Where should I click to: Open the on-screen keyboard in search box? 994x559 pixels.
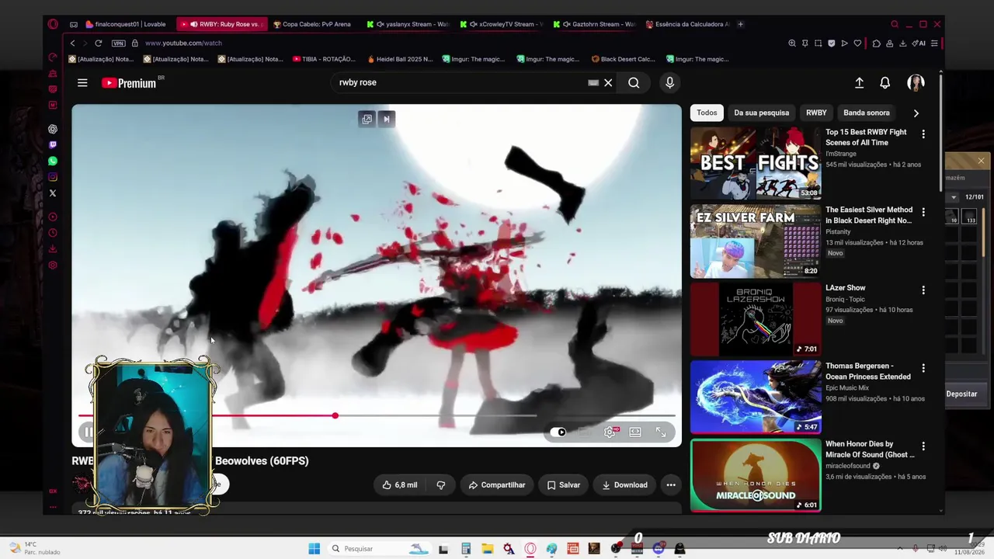pos(593,82)
